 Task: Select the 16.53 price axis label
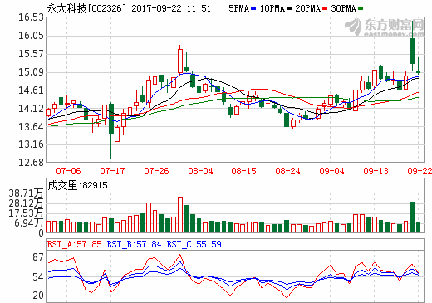(31, 17)
